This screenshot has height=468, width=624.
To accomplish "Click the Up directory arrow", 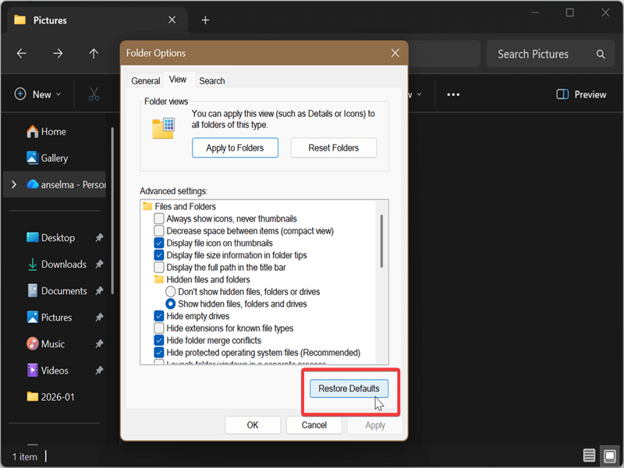I will tap(94, 54).
